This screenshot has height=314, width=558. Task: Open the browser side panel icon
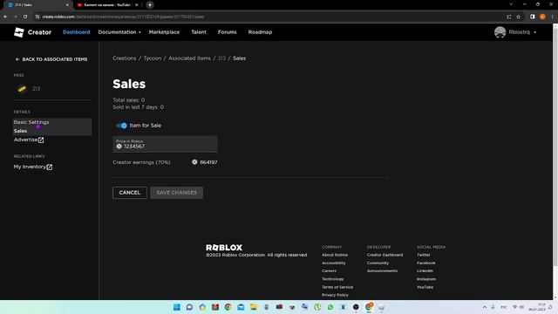coord(533,17)
